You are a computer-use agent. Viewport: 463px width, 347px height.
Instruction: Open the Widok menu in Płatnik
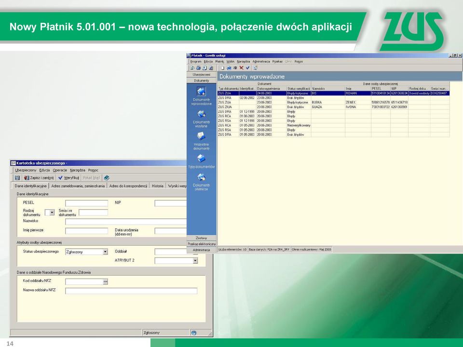231,62
